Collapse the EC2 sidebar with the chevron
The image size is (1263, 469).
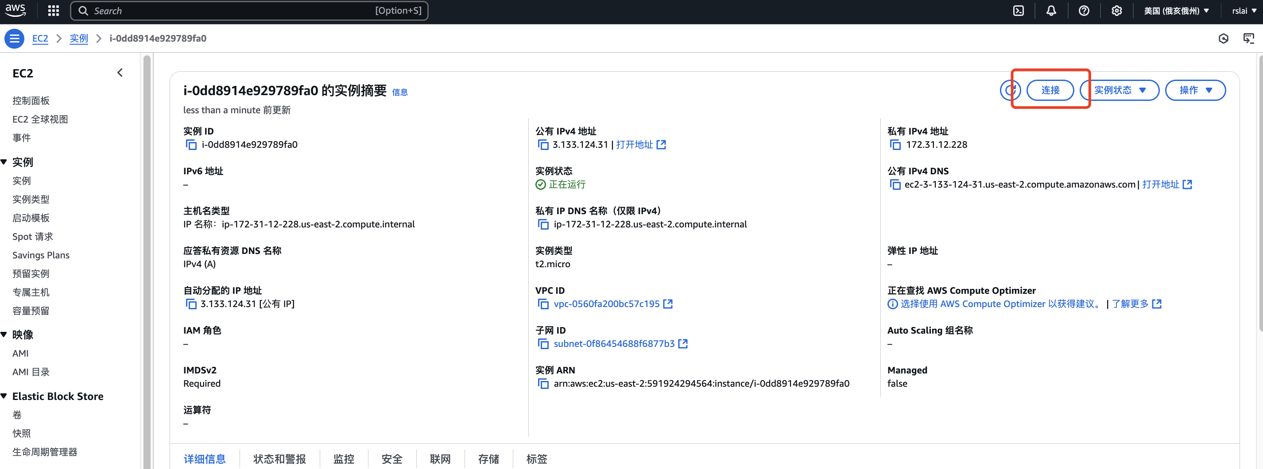[x=120, y=73]
